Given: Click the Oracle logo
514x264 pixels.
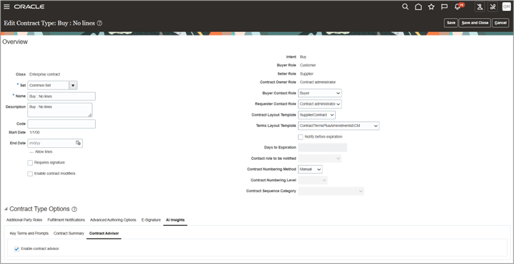Looking at the screenshot, I should pos(29,7).
